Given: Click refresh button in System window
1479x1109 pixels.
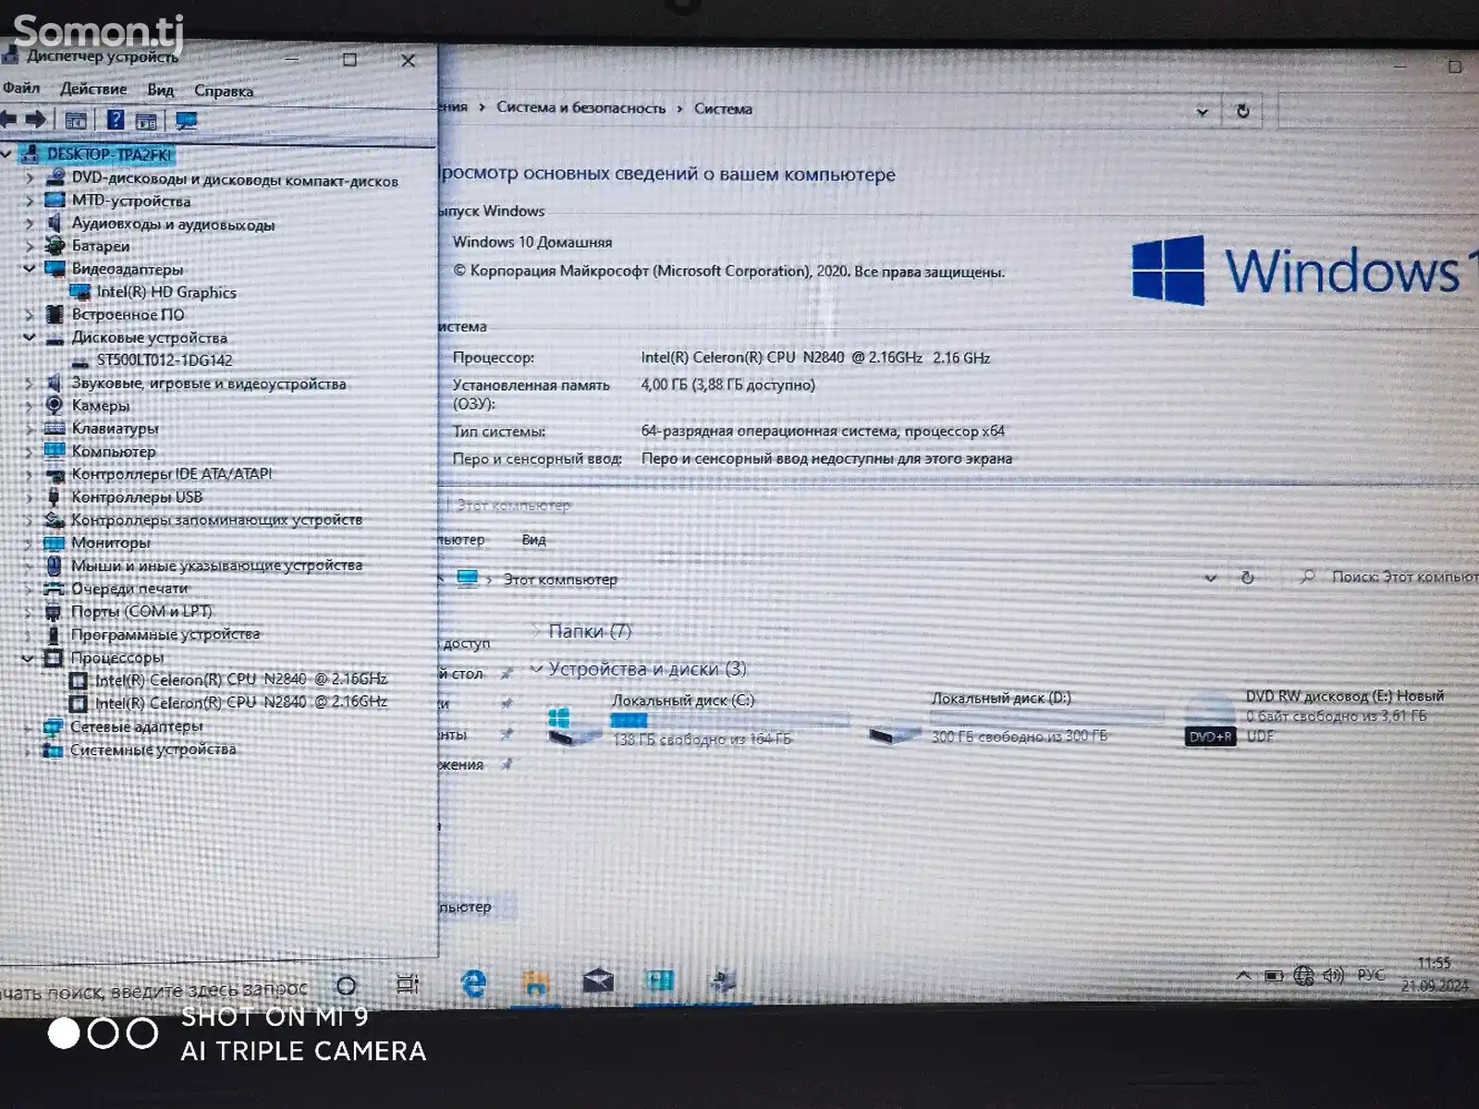Looking at the screenshot, I should coord(1242,111).
